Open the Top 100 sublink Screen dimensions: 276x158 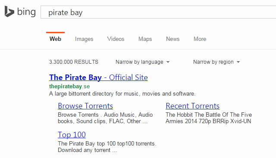[72, 135]
